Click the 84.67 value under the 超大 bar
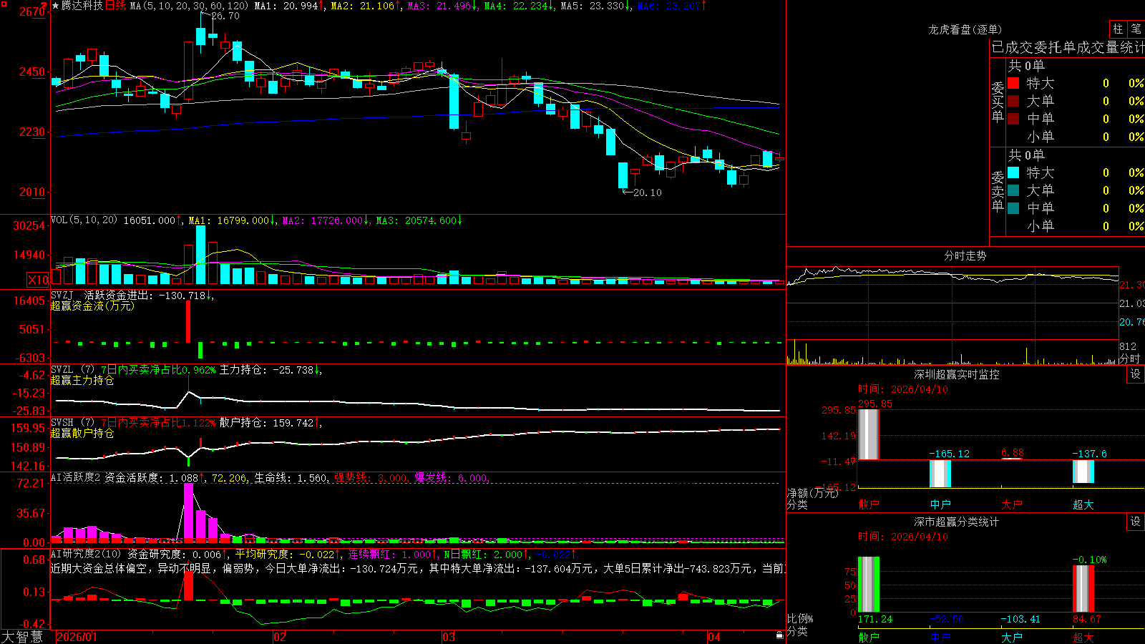 point(1087,619)
